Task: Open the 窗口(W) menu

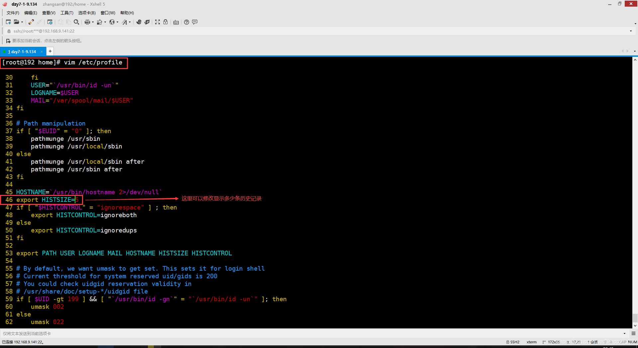Action: click(108, 13)
